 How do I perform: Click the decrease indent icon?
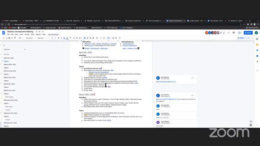point(113,38)
